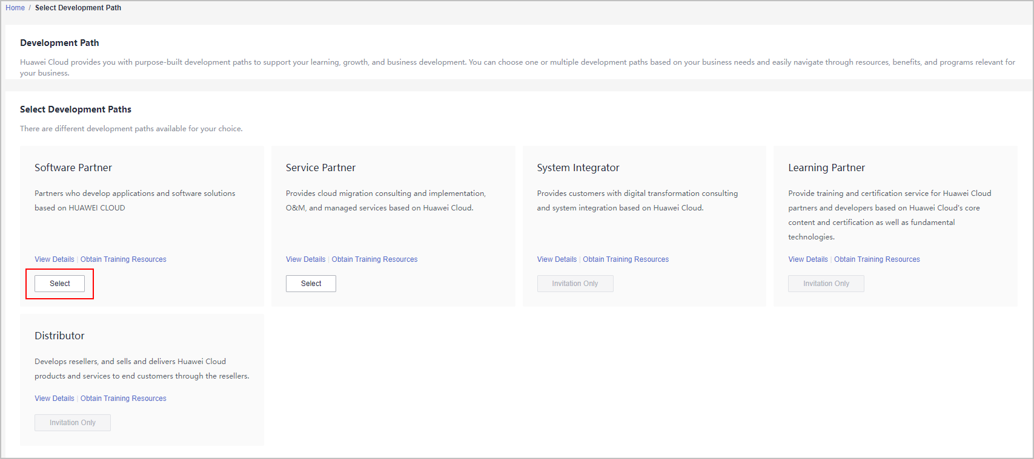Click Invitation Only button for Distributor
Screen dimensions: 1034x459
coord(73,423)
